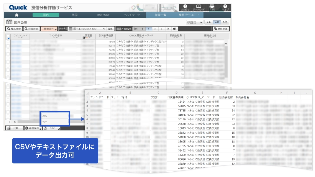Screen dimensions: 315x177
Task: Tick the select-all checkbox in header
Action: click(8, 36)
